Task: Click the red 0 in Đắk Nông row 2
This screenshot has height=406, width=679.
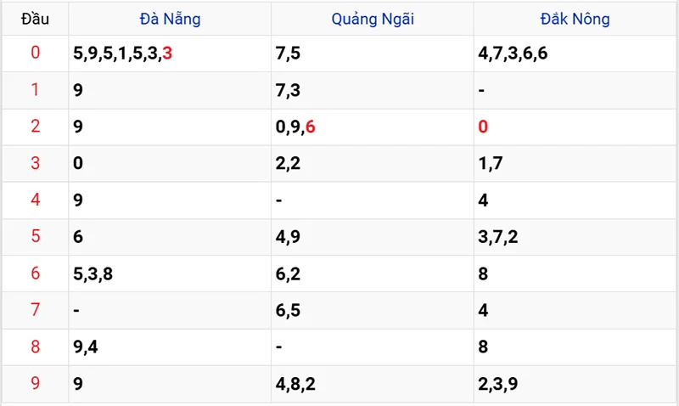Action: (x=483, y=127)
